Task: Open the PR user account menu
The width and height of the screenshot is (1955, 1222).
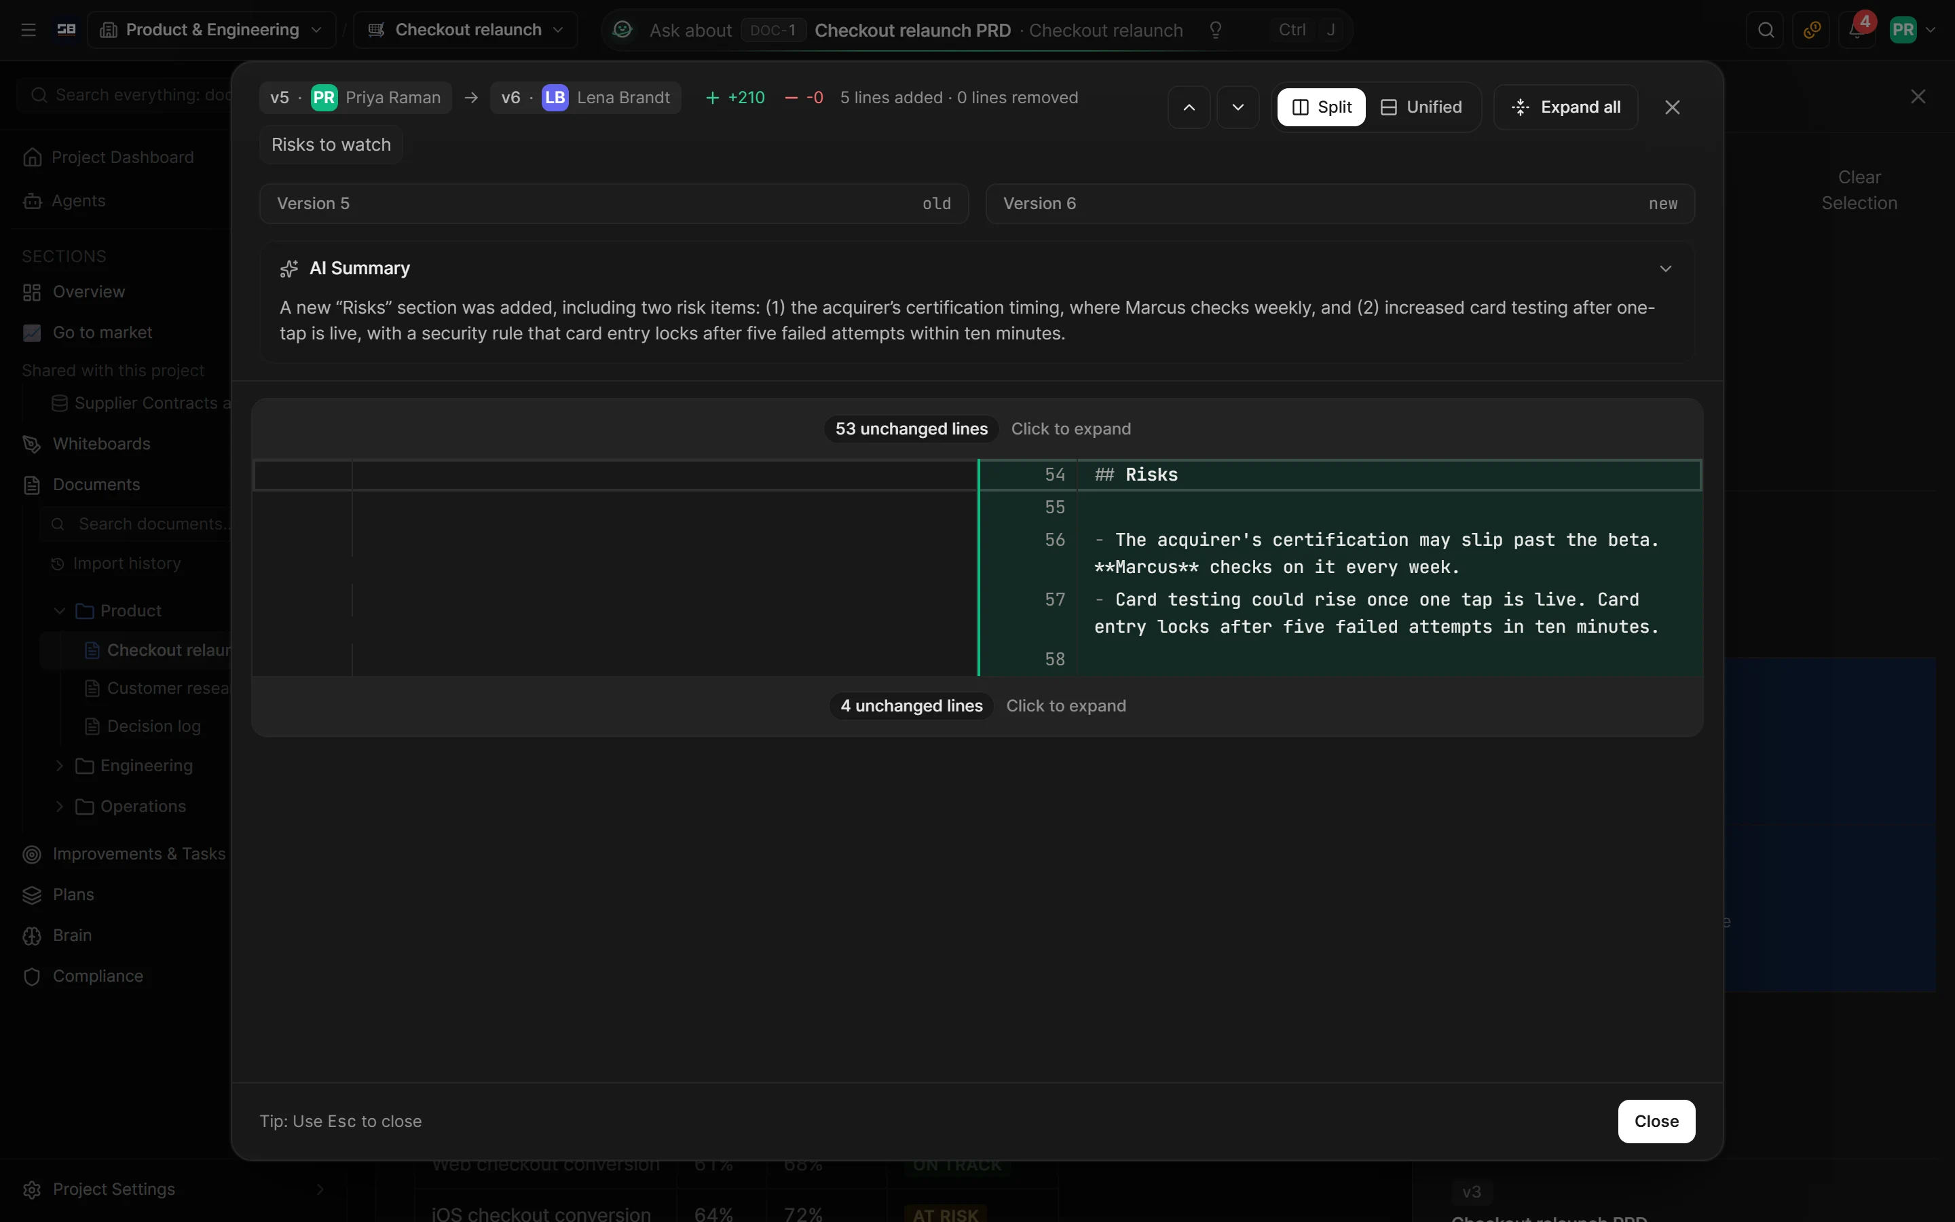Action: click(x=1912, y=30)
